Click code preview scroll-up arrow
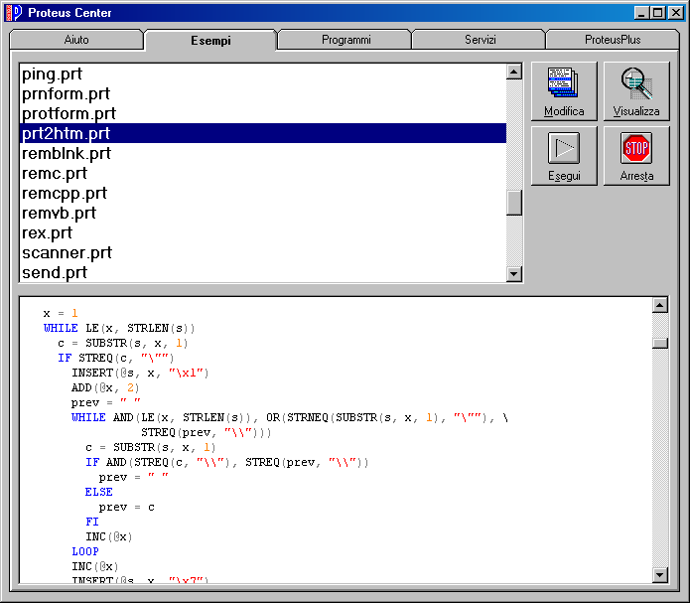This screenshot has height=603, width=690. pyautogui.click(x=660, y=305)
